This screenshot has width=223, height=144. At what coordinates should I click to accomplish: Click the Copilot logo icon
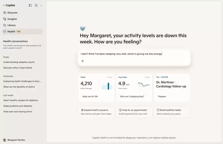click(4, 5)
